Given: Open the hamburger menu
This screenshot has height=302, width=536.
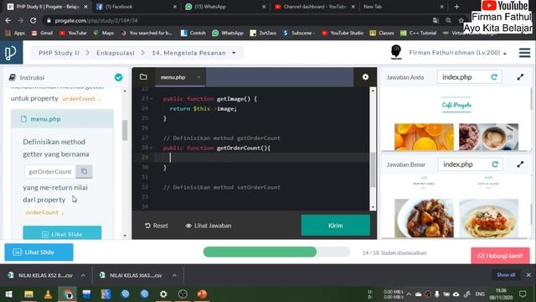Looking at the screenshot, I should point(524,53).
